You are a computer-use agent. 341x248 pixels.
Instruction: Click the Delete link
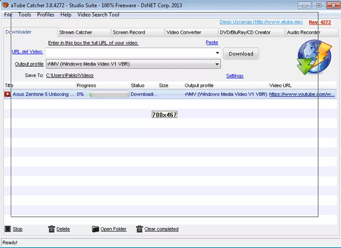(x=63, y=229)
